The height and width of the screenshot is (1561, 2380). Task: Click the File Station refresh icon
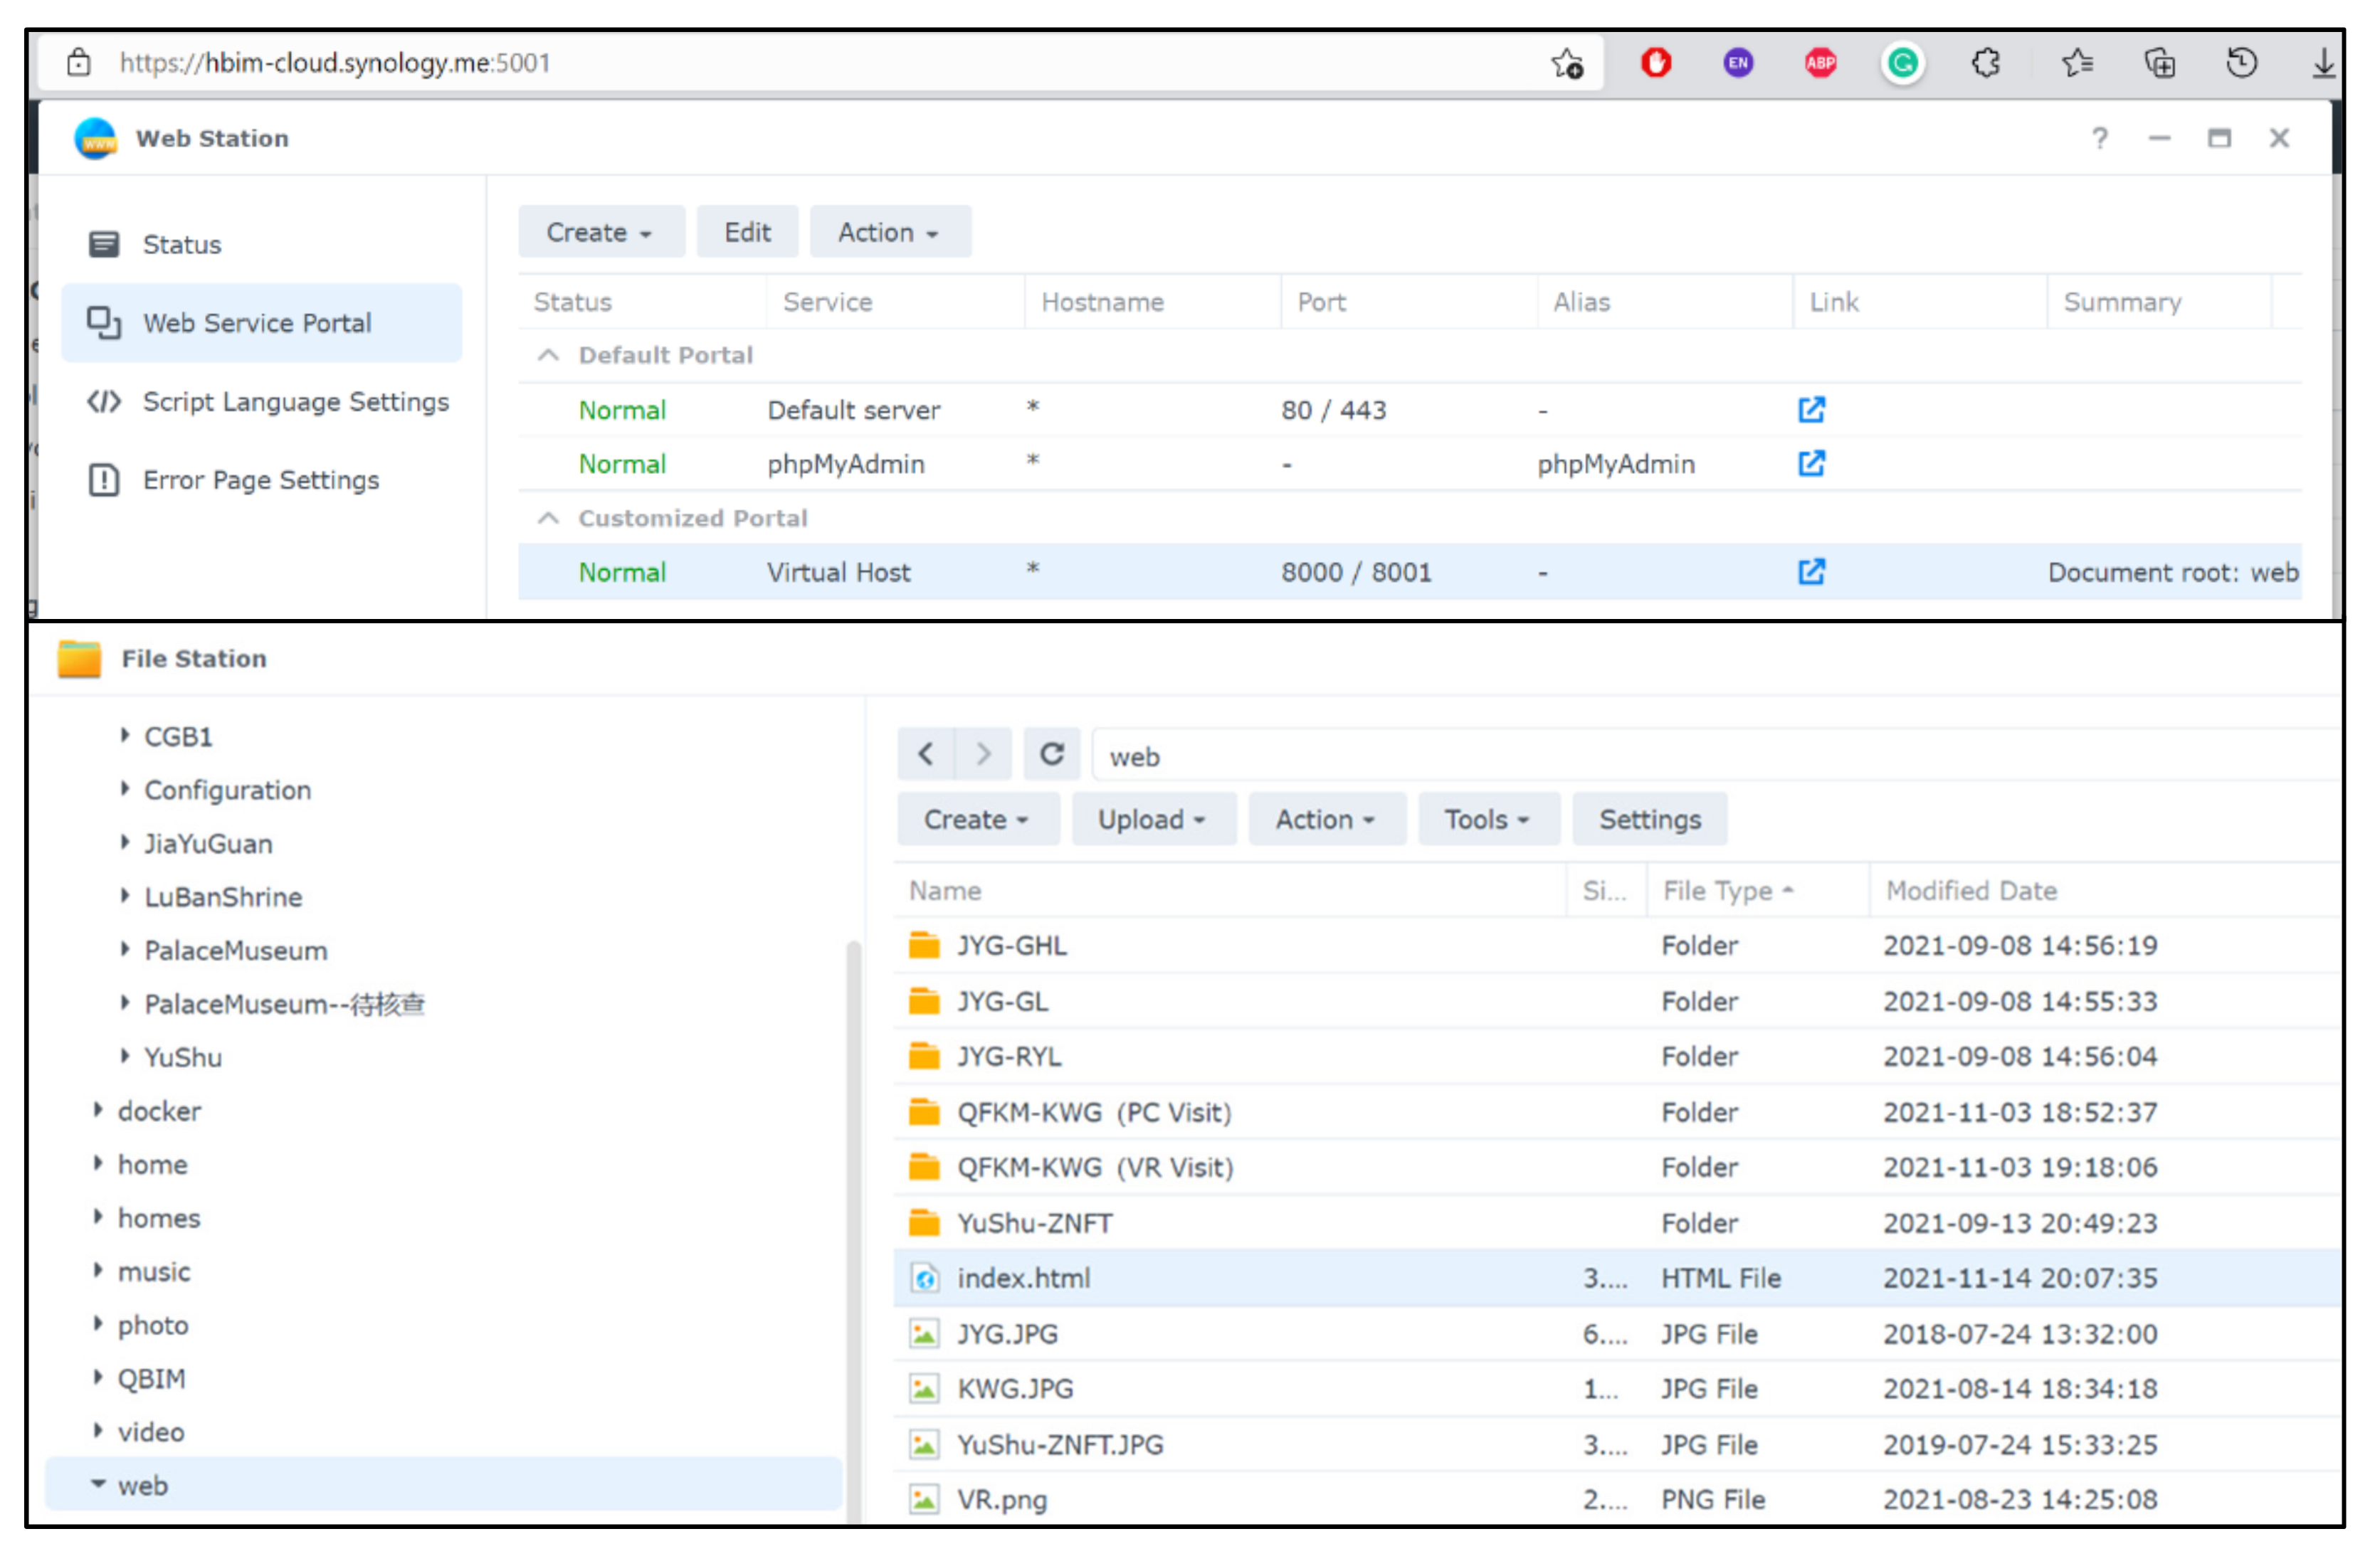click(x=1051, y=756)
